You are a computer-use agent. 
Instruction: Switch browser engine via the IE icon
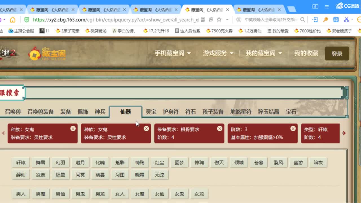pos(211,20)
